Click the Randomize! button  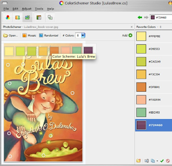coord(49,35)
